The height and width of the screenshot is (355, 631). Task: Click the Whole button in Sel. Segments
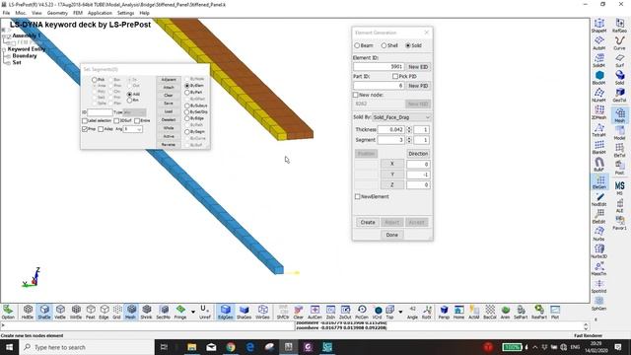(x=169, y=128)
